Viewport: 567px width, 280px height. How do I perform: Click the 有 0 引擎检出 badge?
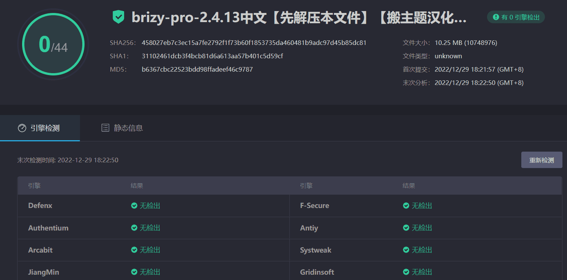[516, 17]
